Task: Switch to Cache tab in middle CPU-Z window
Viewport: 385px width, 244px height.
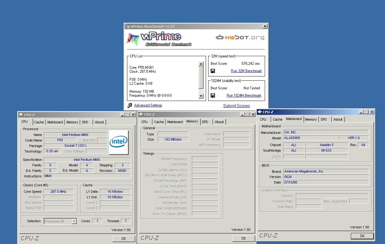Action: click(x=159, y=122)
